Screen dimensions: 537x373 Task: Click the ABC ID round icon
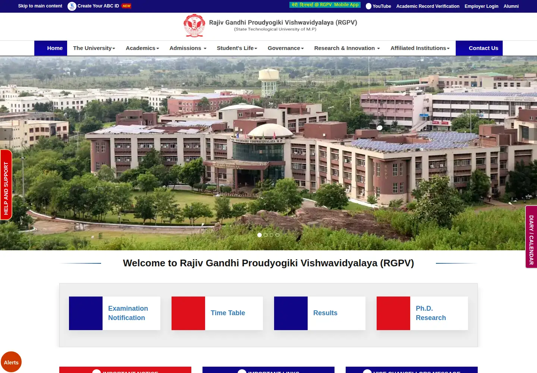click(72, 6)
